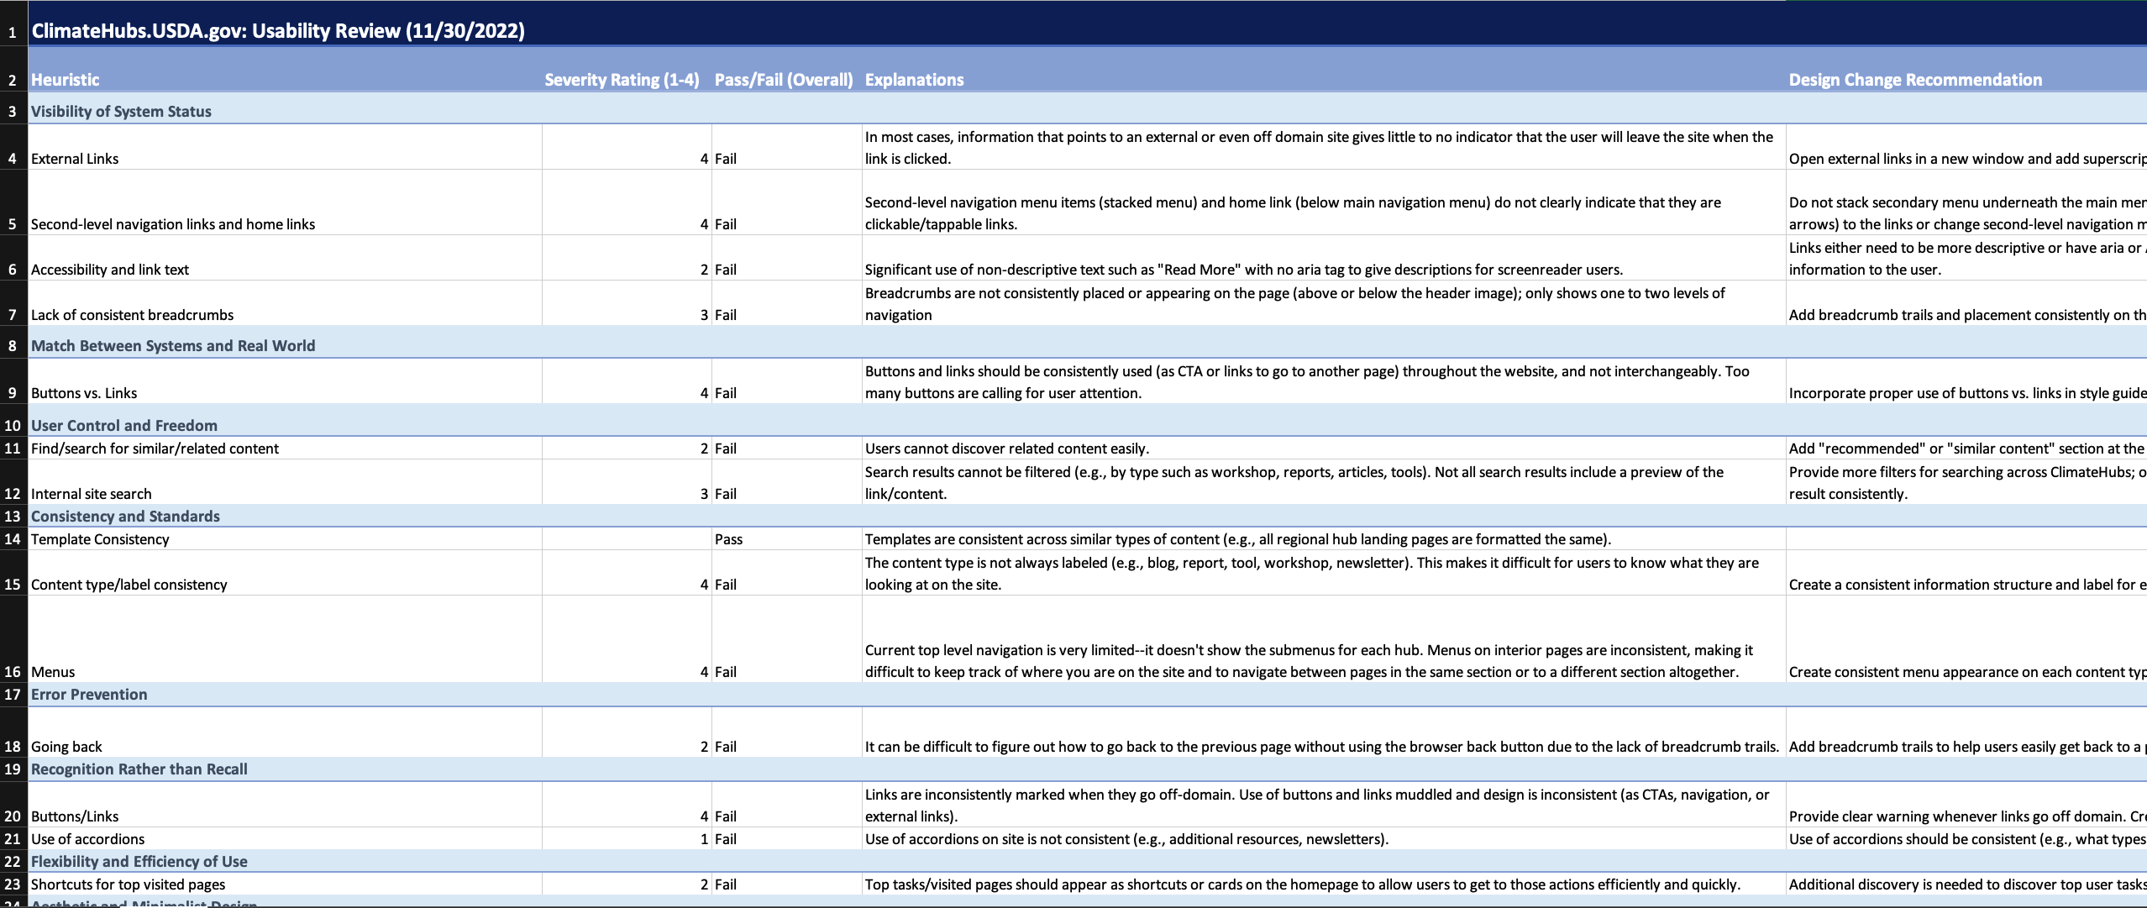Image resolution: width=2147 pixels, height=908 pixels.
Task: Click the Visibility of System Status section row
Action: tap(122, 112)
